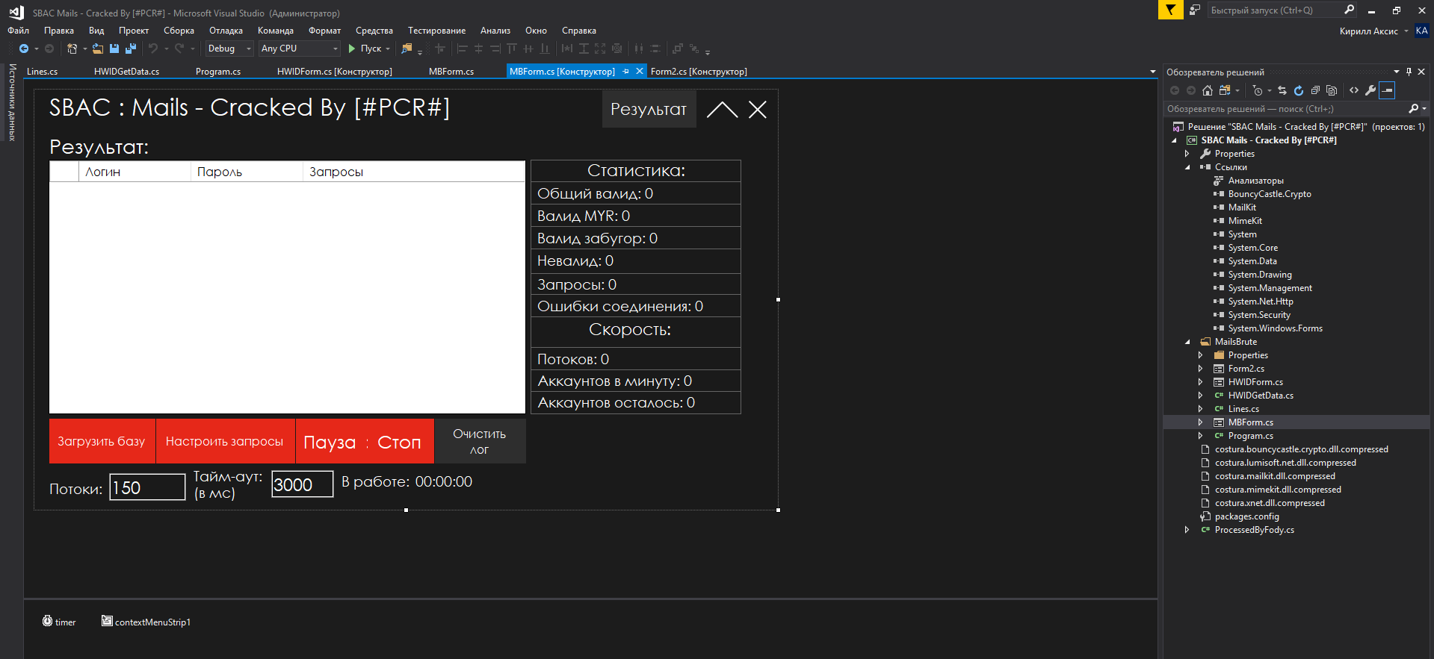Click the Navigate Backward toolbar arrow

24,49
